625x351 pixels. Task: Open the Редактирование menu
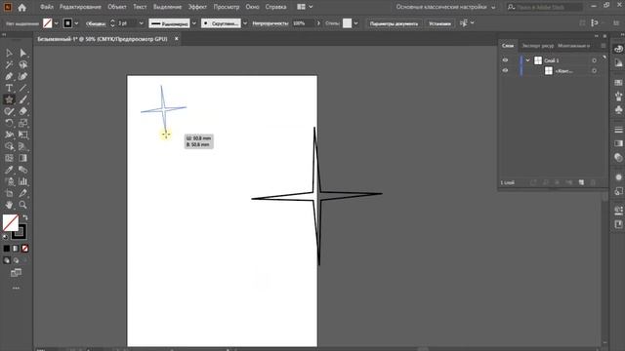(x=80, y=7)
